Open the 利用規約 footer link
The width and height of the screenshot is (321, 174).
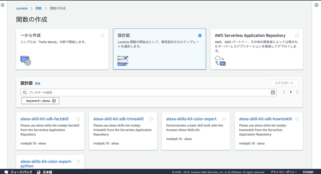coord(308,172)
